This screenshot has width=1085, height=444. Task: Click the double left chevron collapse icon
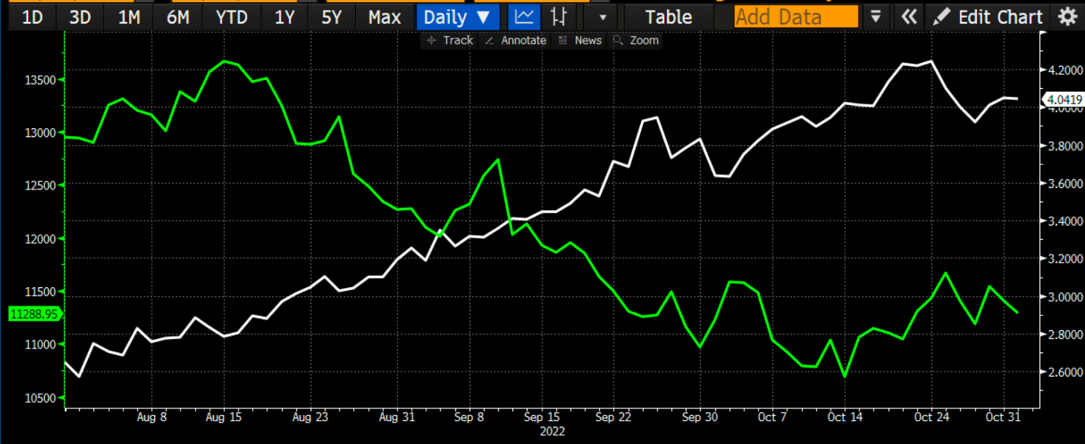909,17
